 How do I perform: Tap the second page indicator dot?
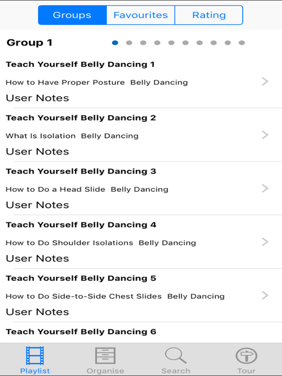pos(129,42)
